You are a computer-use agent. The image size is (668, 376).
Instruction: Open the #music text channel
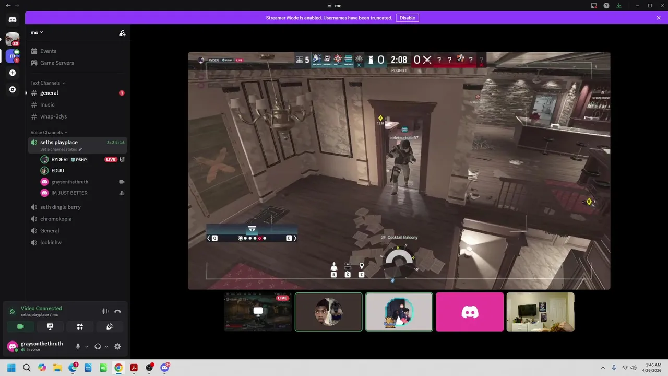coord(77,105)
